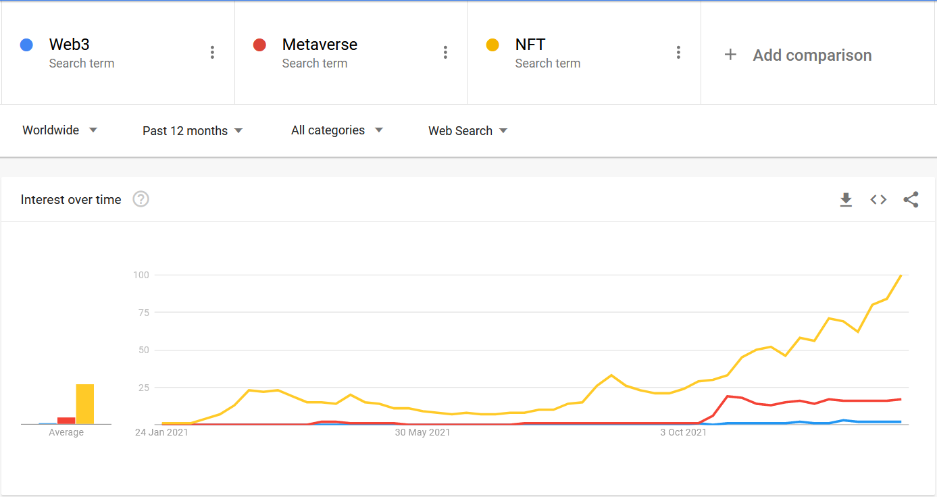Open the Metaverse term three-dot menu
This screenshot has width=937, height=497.
pyautogui.click(x=445, y=53)
